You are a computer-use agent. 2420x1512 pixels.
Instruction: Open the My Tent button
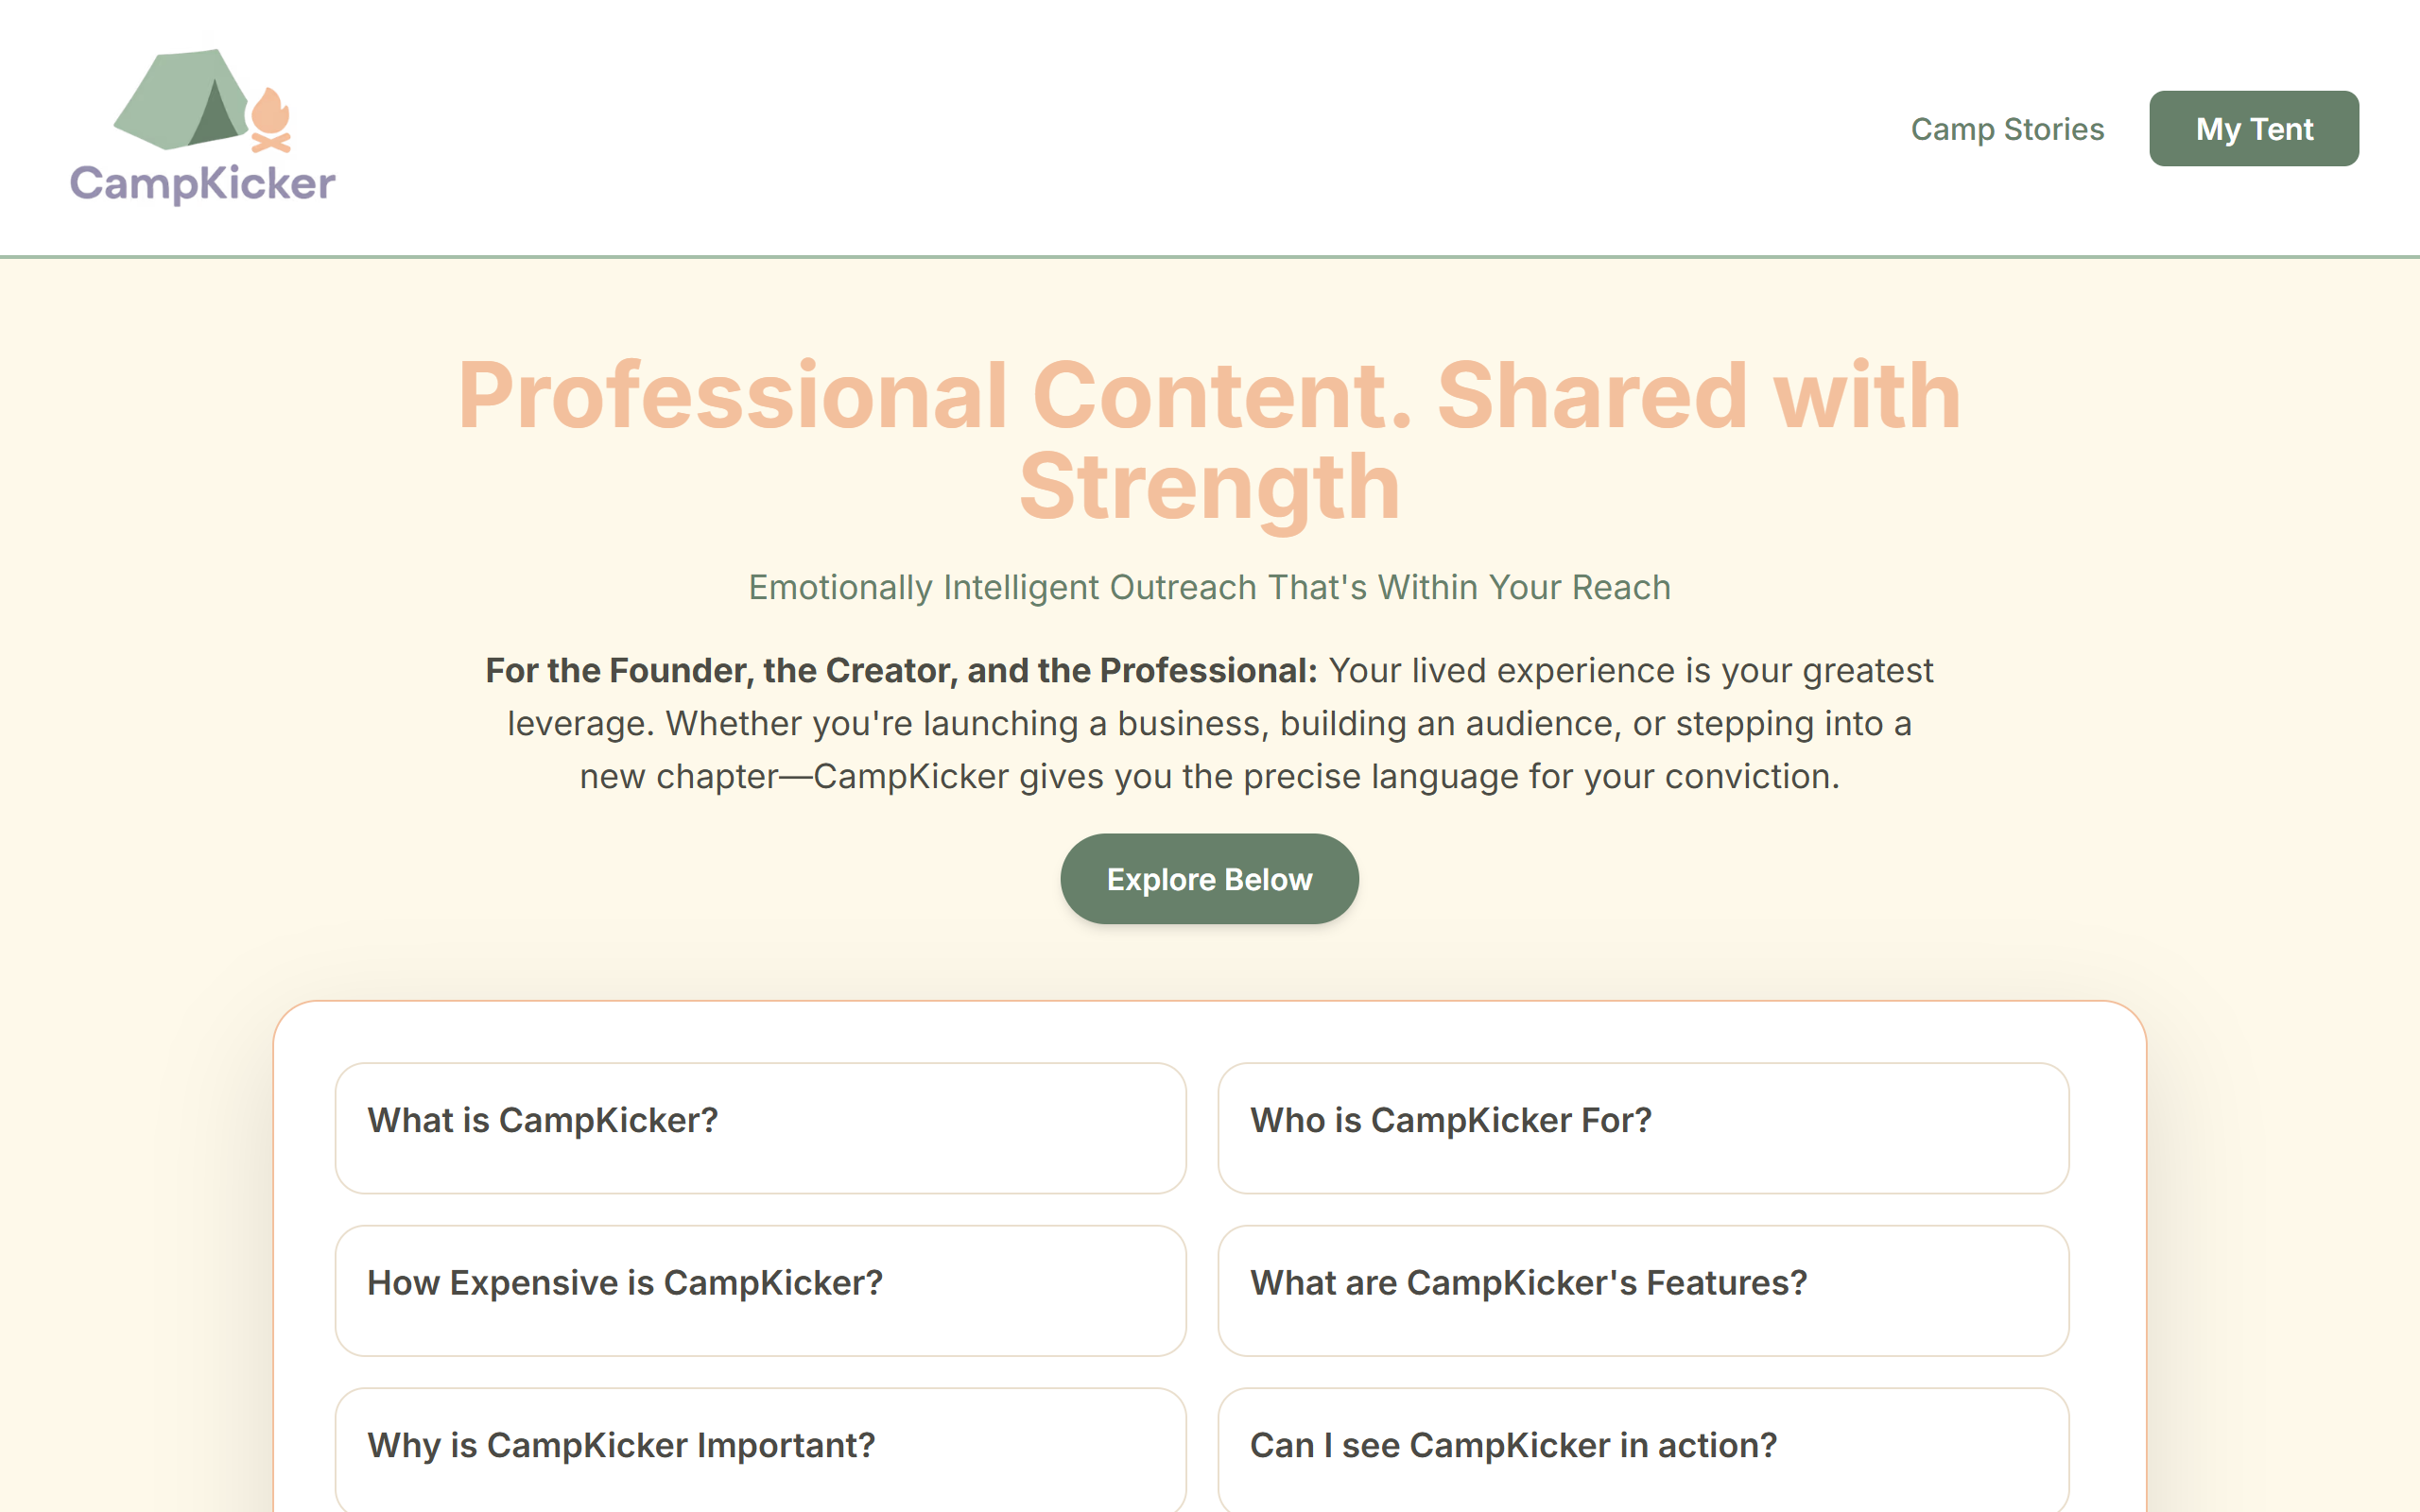tap(2254, 129)
